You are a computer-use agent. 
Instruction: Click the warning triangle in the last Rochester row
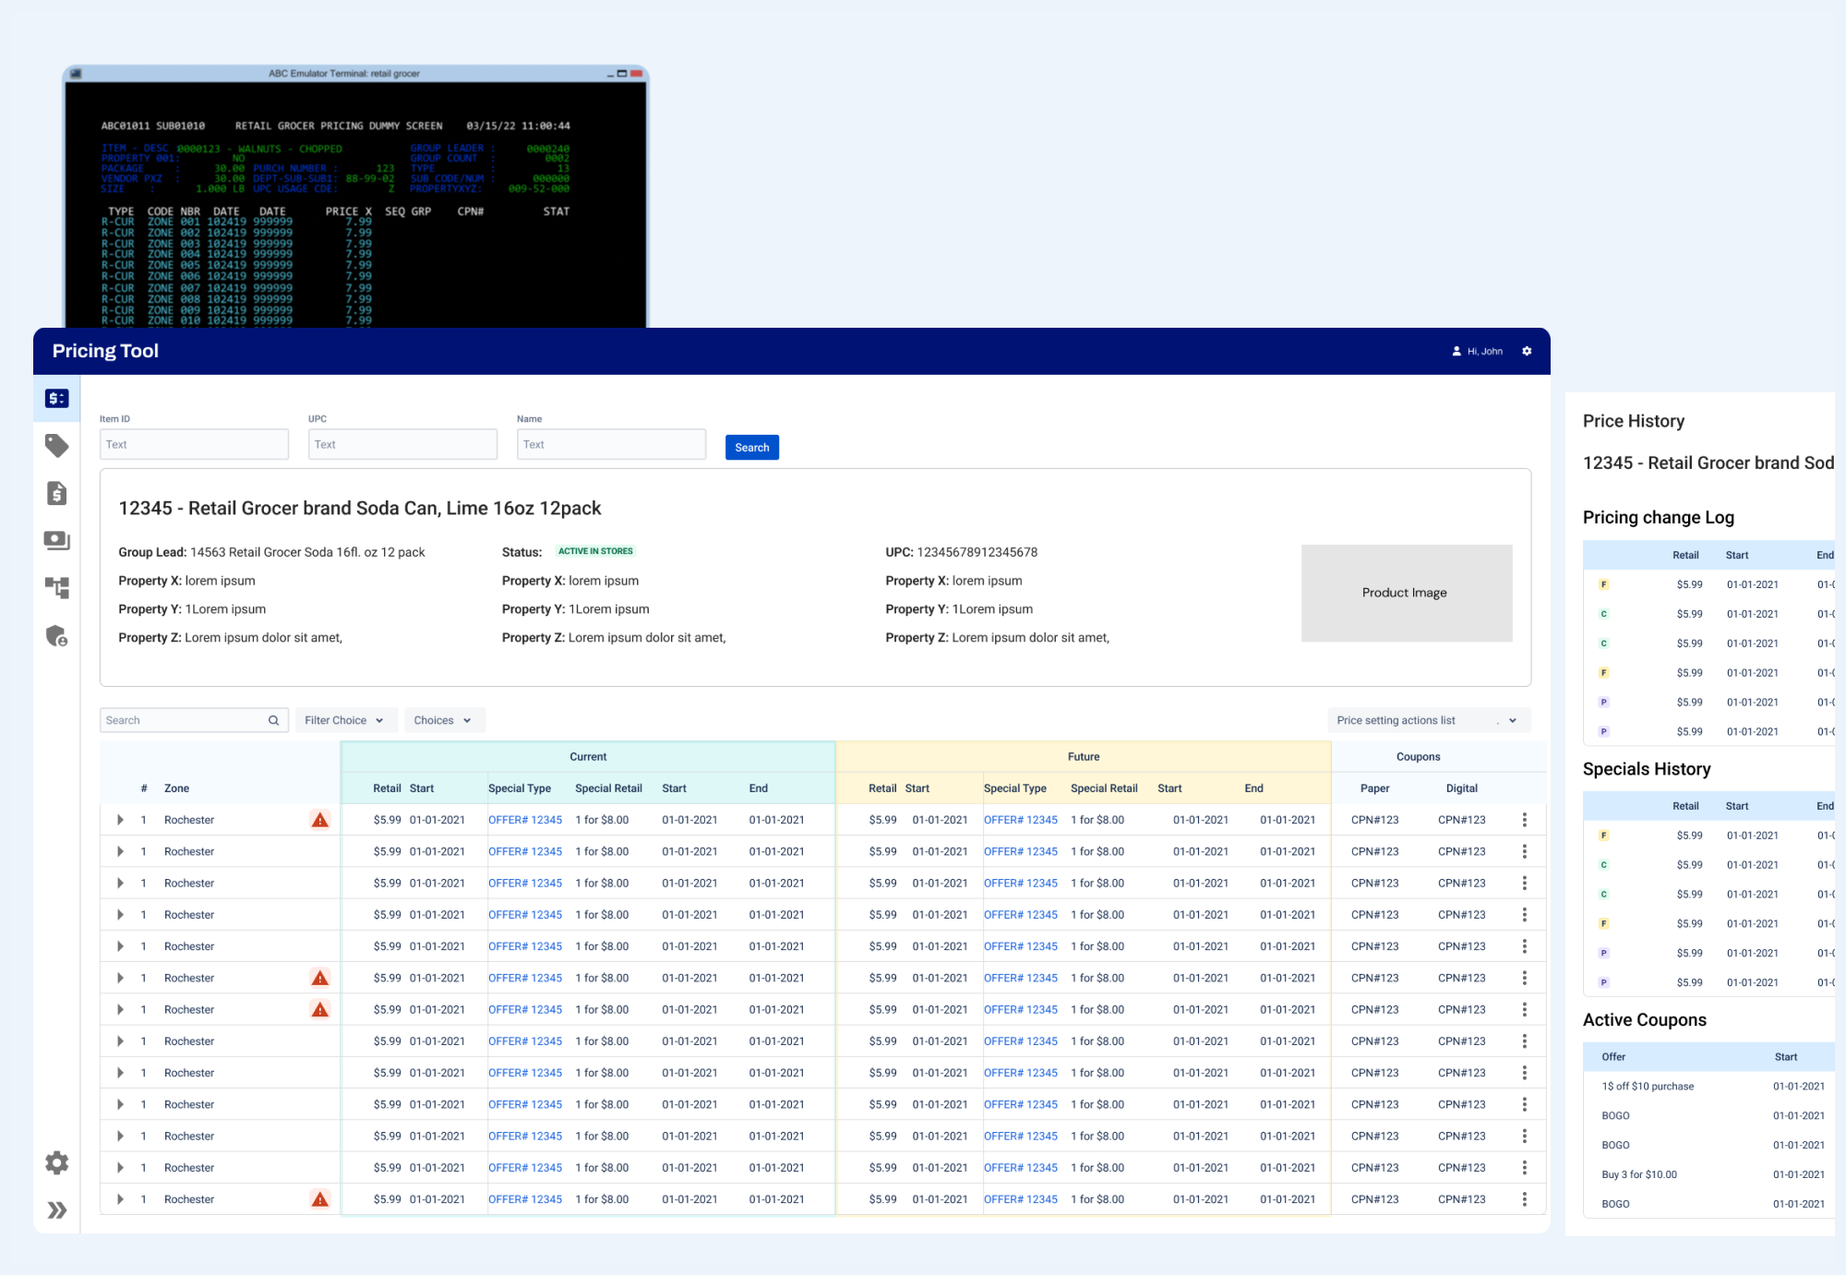(x=319, y=1199)
